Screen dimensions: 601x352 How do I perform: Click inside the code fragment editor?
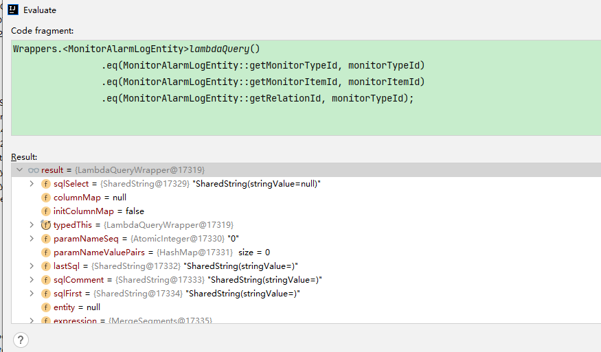(306, 88)
